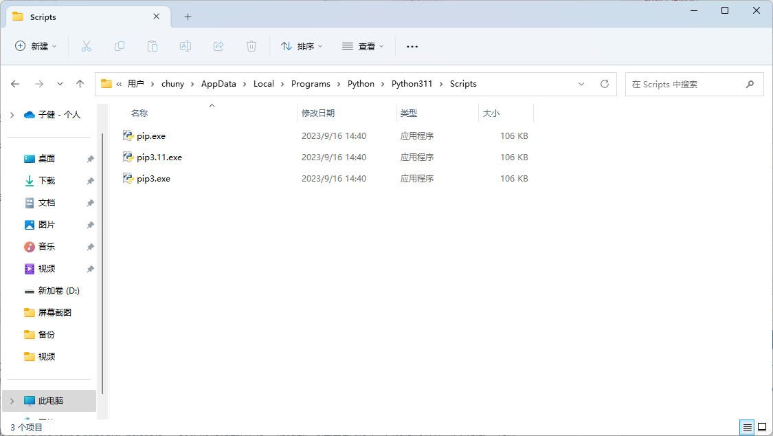Click the 3 个项目 status text
Image resolution: width=773 pixels, height=436 pixels.
[26, 427]
